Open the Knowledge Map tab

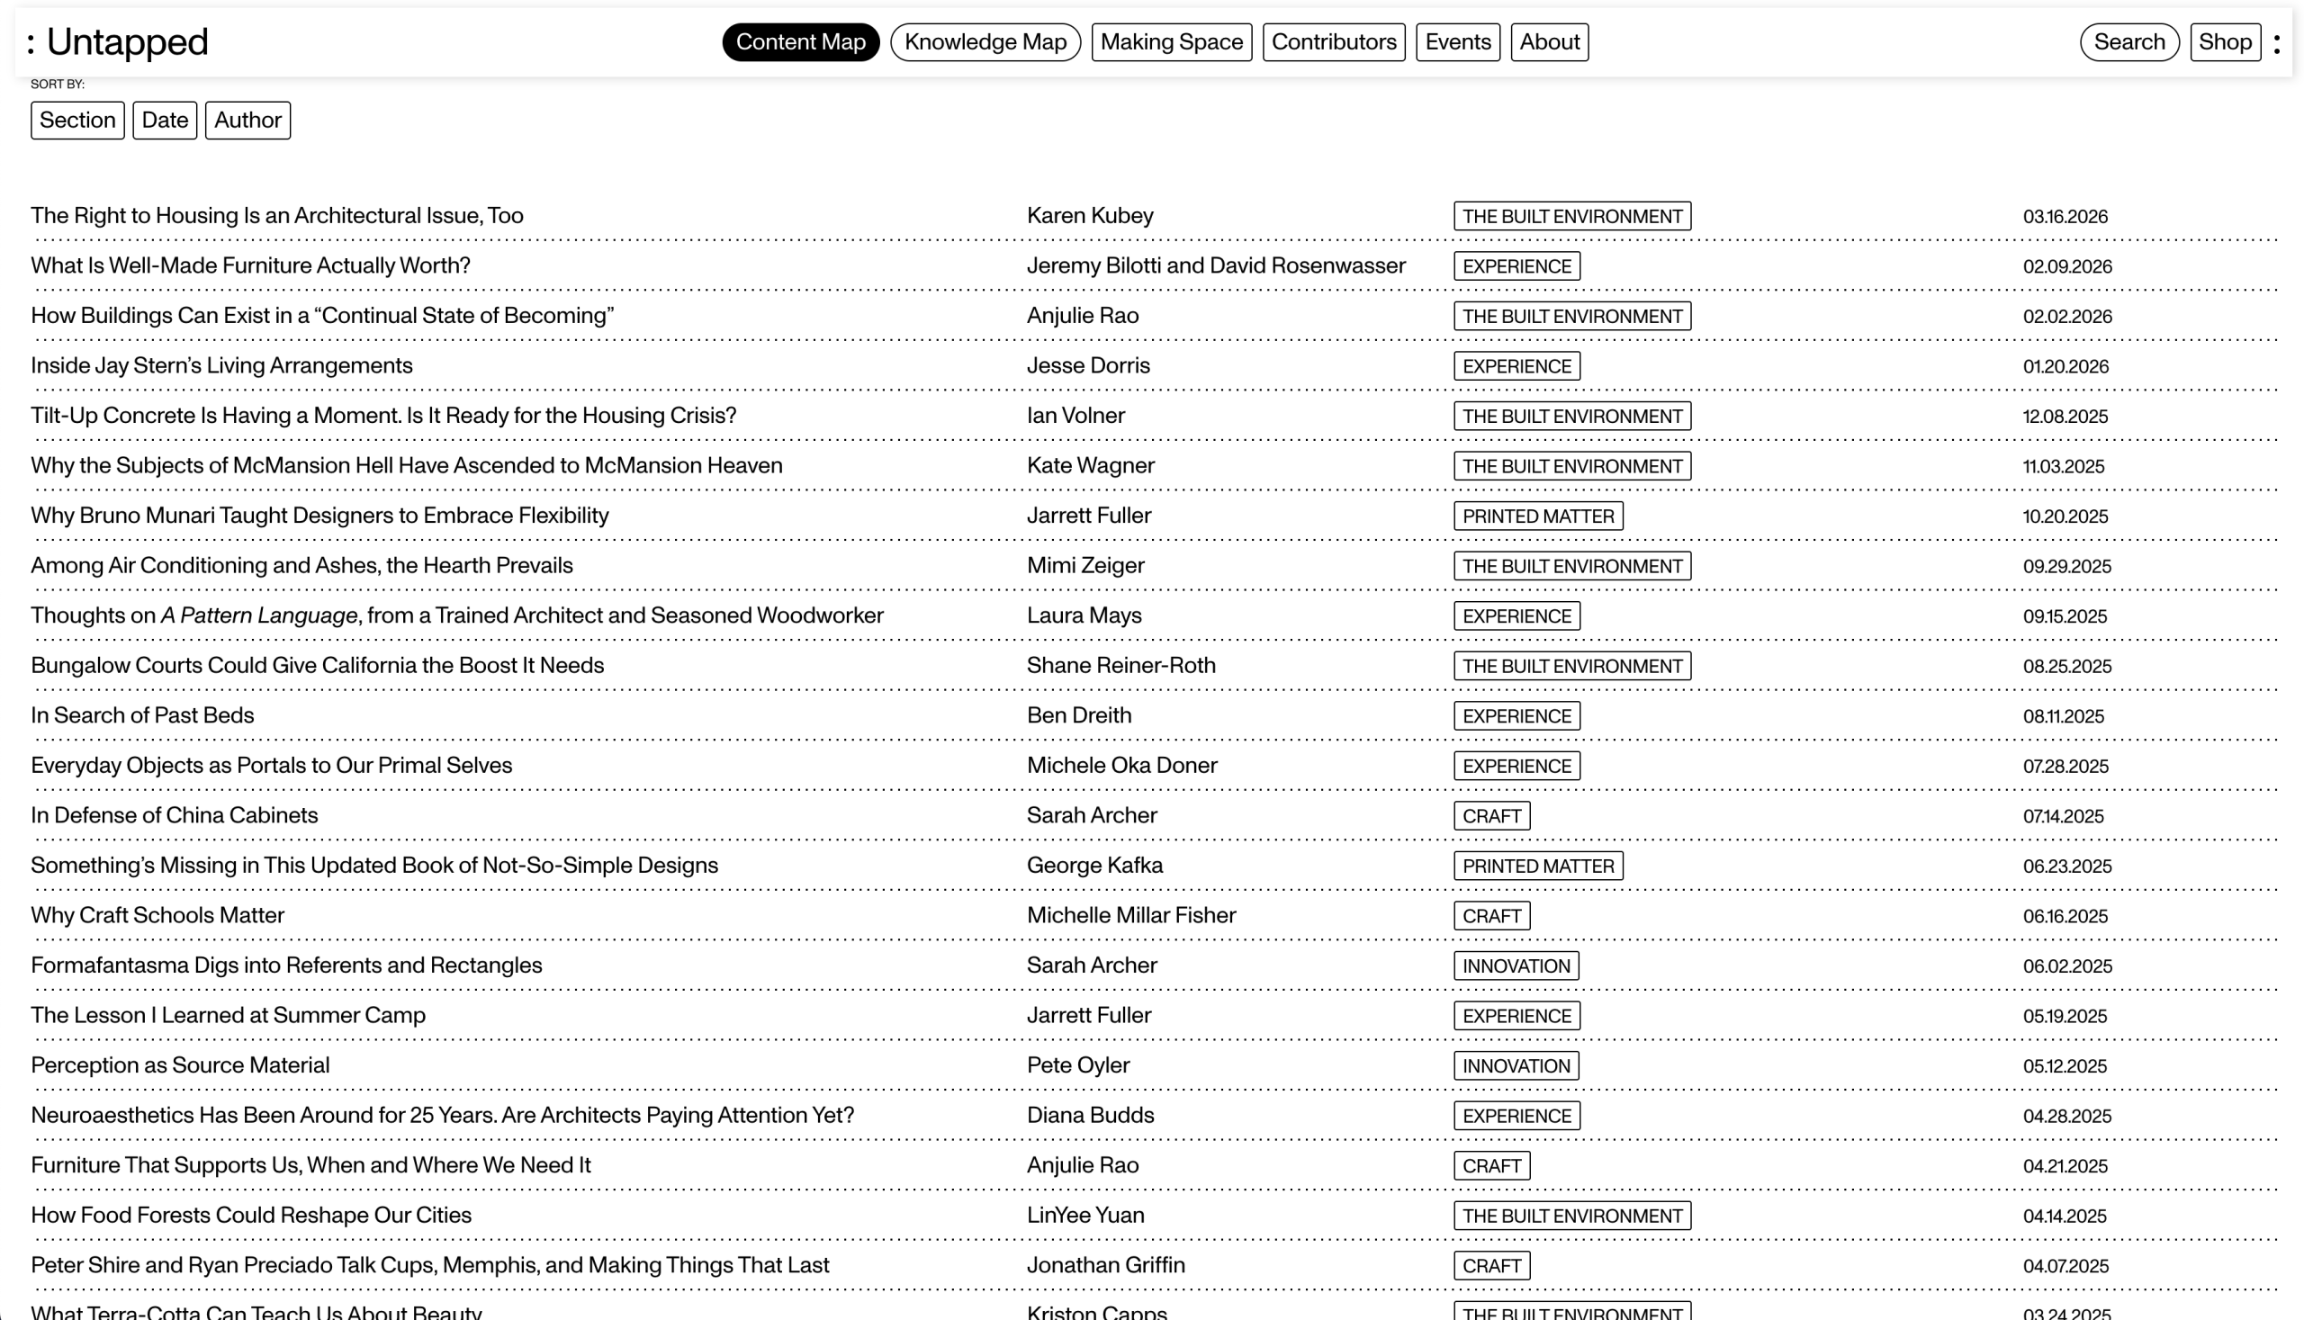(x=985, y=41)
